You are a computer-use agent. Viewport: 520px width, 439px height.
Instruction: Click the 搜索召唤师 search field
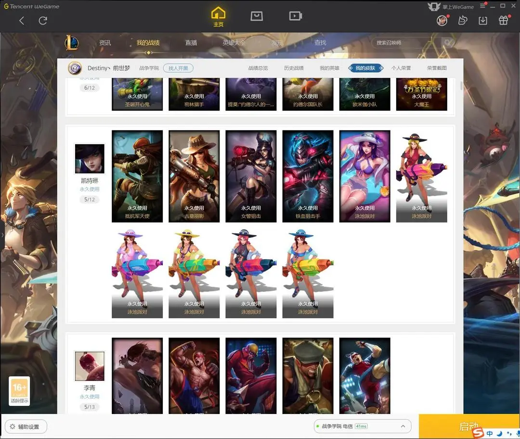[406, 43]
